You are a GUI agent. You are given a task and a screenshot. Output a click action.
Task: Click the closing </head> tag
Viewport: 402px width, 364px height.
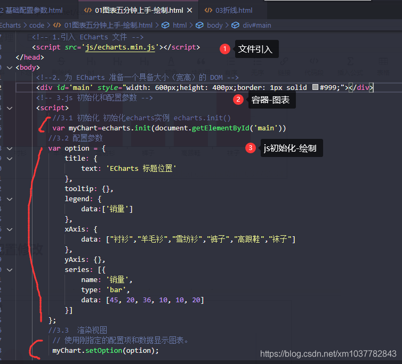[x=30, y=57]
